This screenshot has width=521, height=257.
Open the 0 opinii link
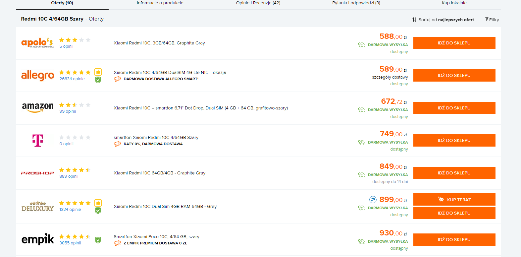tap(67, 144)
